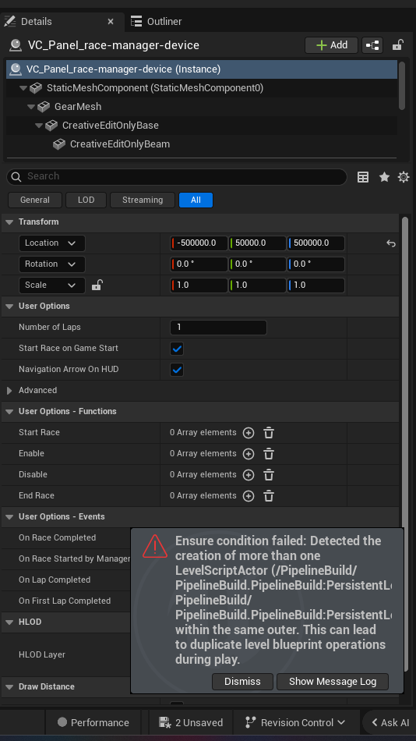Open the Revision Control dropdown

coord(295,722)
